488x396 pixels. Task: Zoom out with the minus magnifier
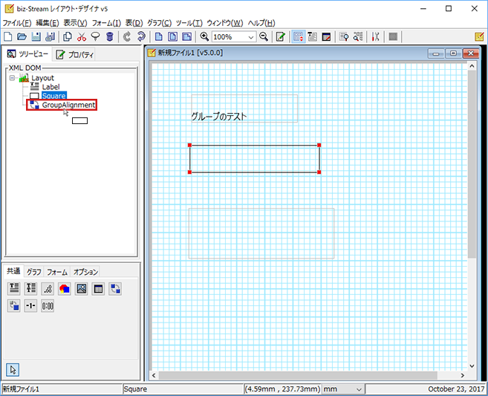(x=264, y=36)
